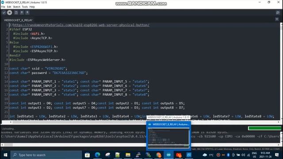Click the "state8" string value
The image size is (283, 159).
[x=140, y=95]
